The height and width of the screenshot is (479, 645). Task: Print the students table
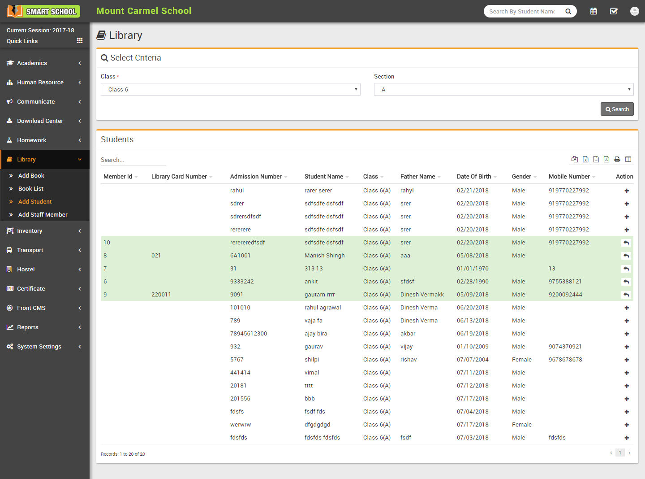click(x=617, y=159)
